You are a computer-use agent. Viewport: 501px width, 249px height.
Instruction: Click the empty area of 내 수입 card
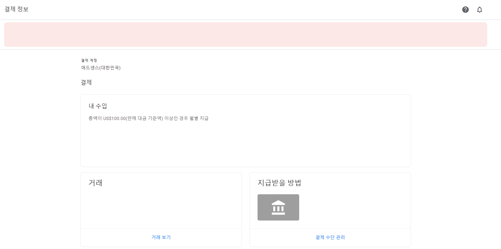point(246,144)
